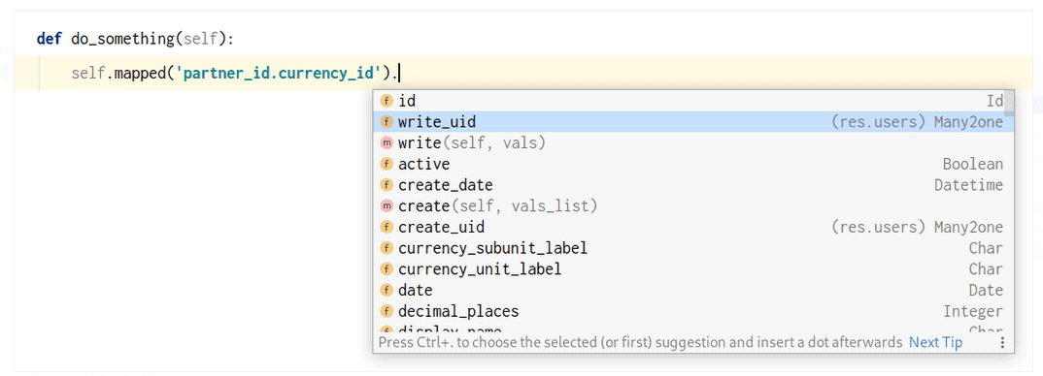This screenshot has height=376, width=1043.
Task: Open the three-dot options menu in the completion popup
Action: click(x=1002, y=343)
